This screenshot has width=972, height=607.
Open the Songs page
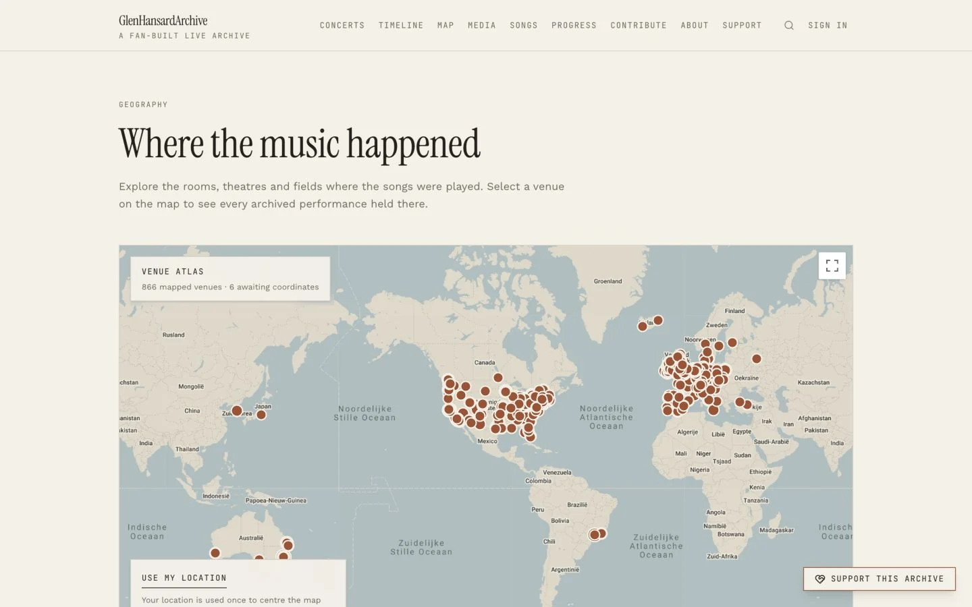[x=524, y=26]
